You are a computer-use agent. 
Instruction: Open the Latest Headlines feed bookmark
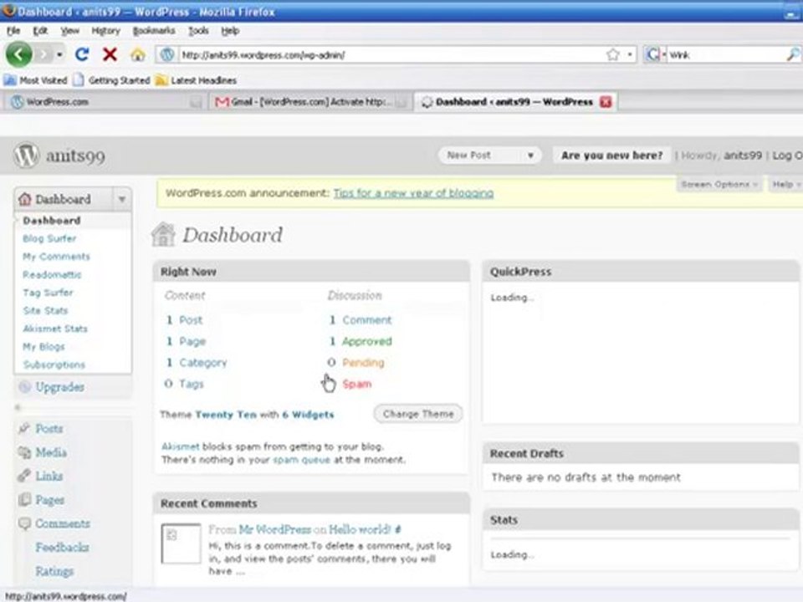196,80
